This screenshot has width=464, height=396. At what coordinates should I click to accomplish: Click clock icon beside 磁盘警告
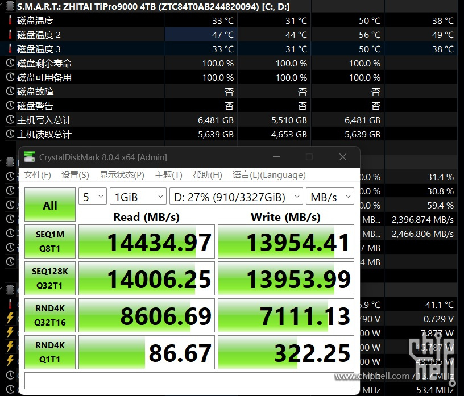tap(10, 106)
